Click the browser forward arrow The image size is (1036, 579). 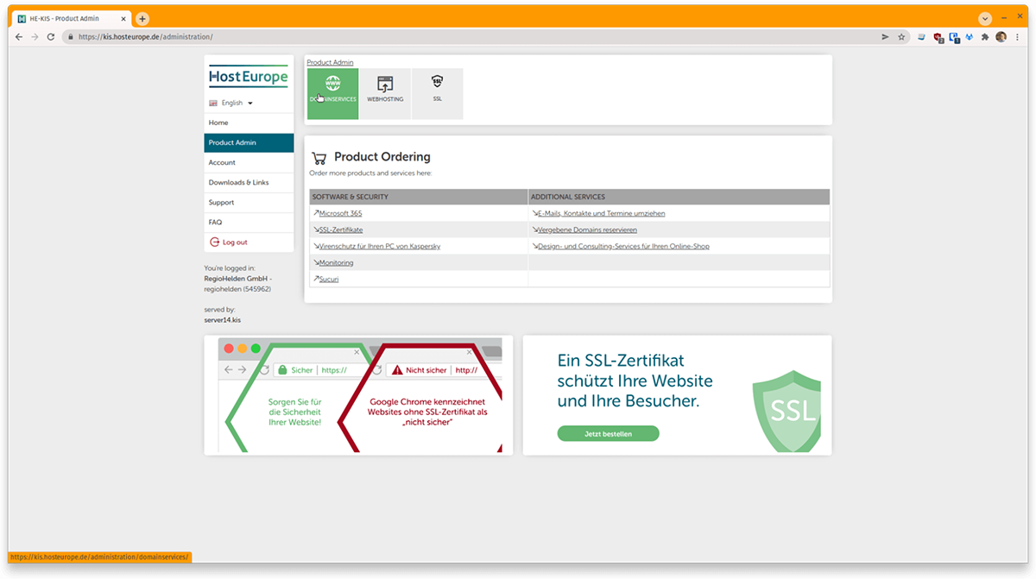point(35,37)
